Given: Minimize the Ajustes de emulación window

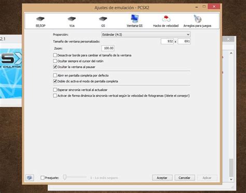Looking at the screenshot, I should [197, 7].
